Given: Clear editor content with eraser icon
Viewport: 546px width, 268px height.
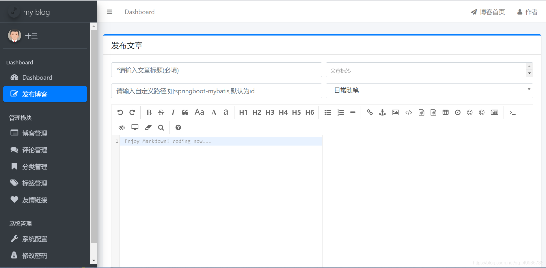Looking at the screenshot, I should pos(148,127).
